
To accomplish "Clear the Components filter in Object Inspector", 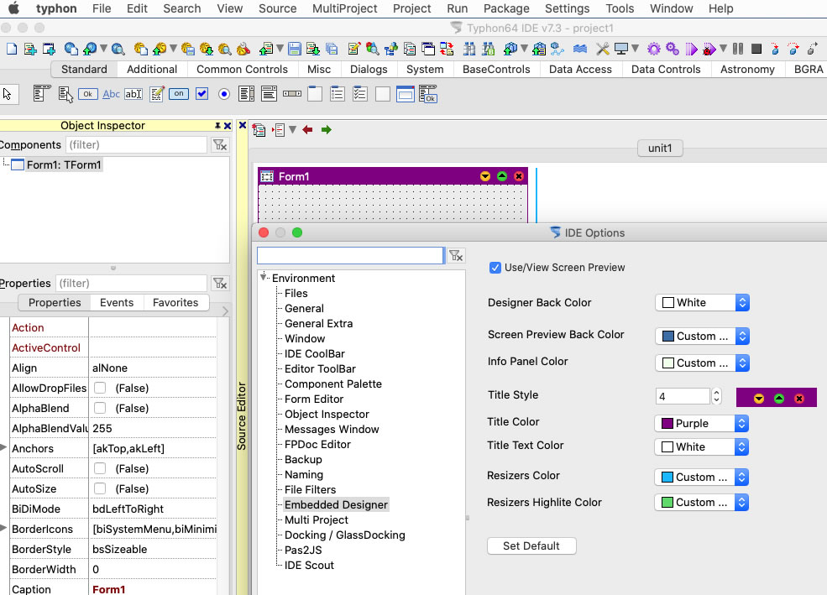I will click(220, 145).
